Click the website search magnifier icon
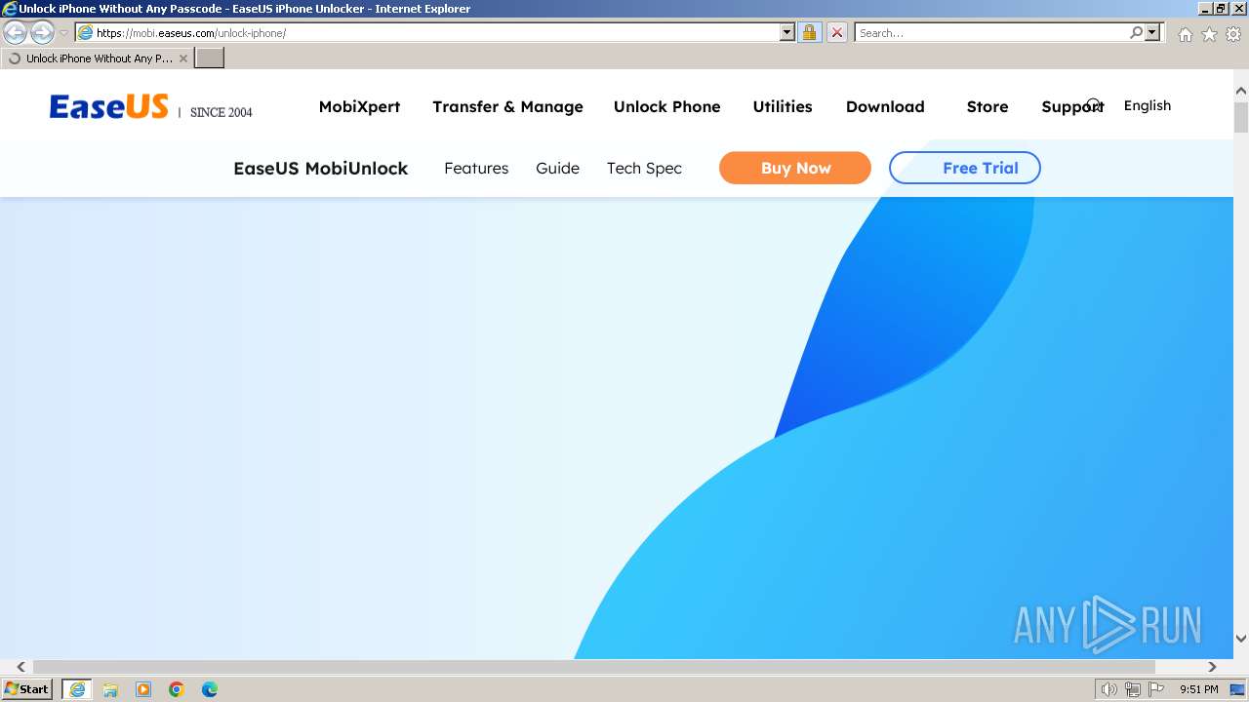This screenshot has width=1249, height=702. [1095, 105]
